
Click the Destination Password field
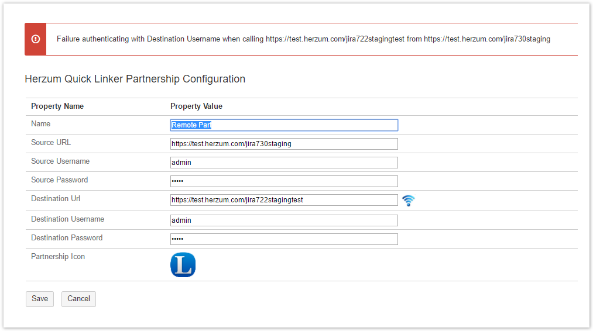point(284,239)
